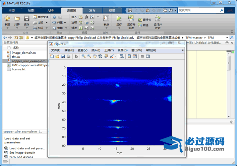Open Figure 1 文件(F) menu
Screen dimensions: 237x166
pos(56,50)
